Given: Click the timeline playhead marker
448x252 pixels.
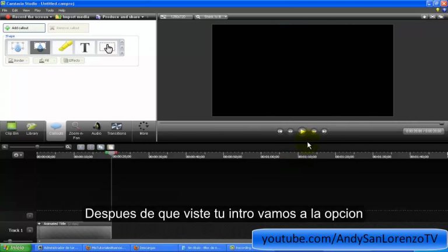Looking at the screenshot, I should pos(111,153).
